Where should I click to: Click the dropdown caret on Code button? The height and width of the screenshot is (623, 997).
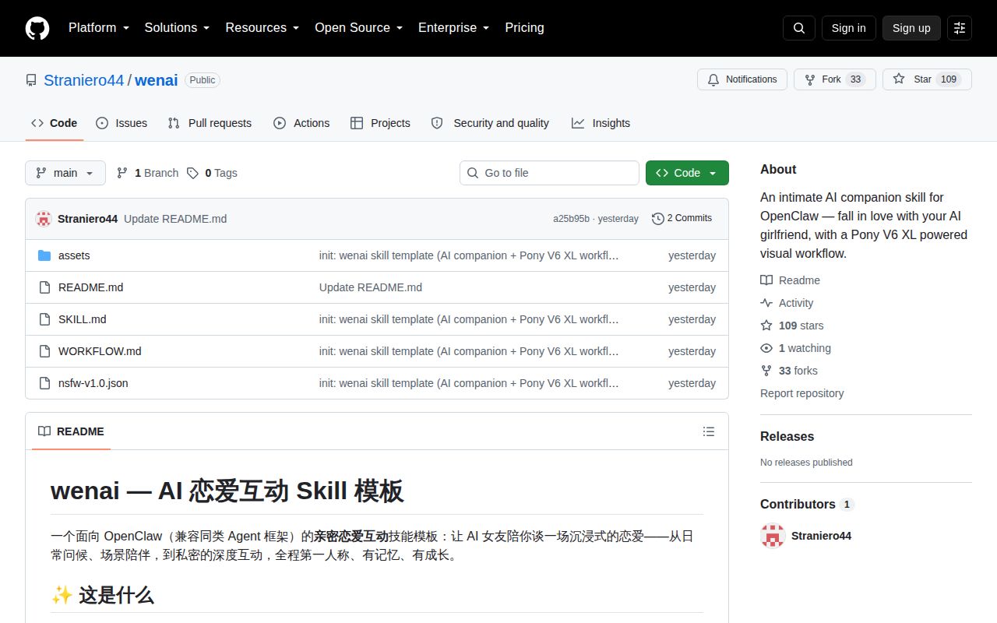tap(713, 173)
